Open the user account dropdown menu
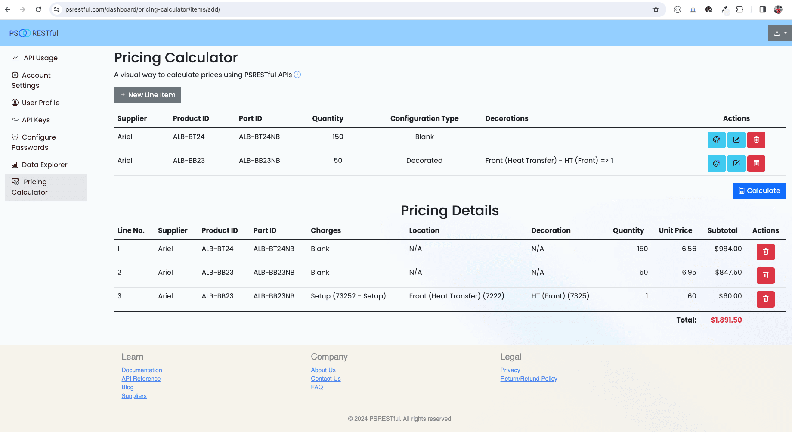The image size is (792, 432). pyautogui.click(x=780, y=33)
